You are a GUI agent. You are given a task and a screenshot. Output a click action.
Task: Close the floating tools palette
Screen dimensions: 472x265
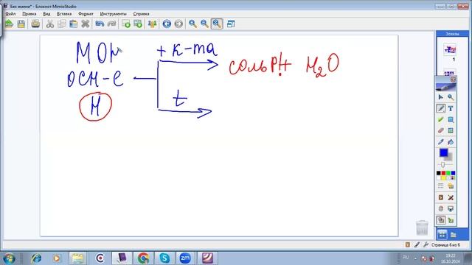click(x=453, y=79)
